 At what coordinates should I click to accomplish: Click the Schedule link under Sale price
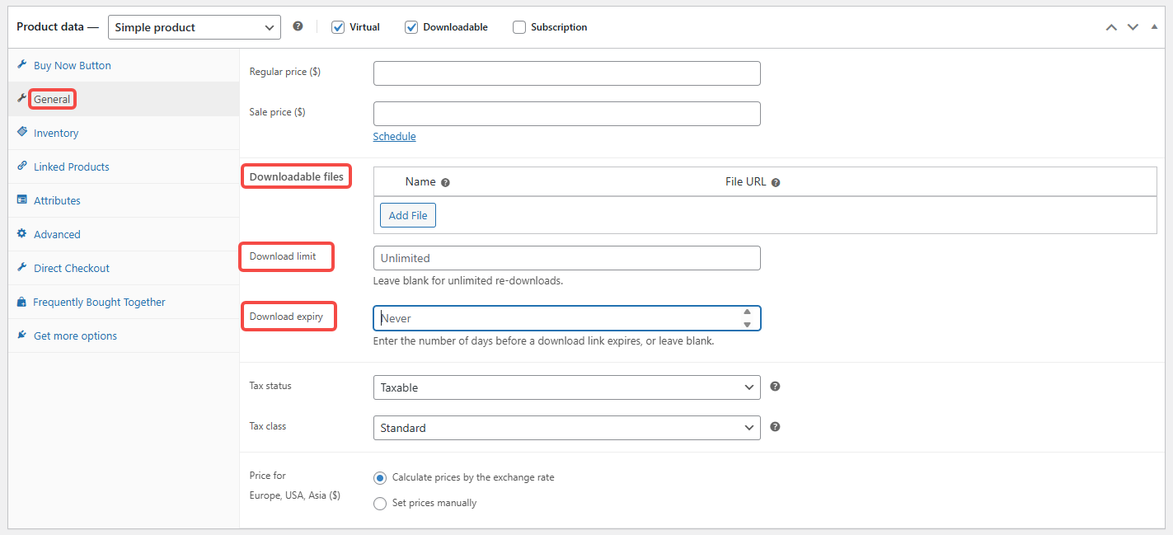394,136
